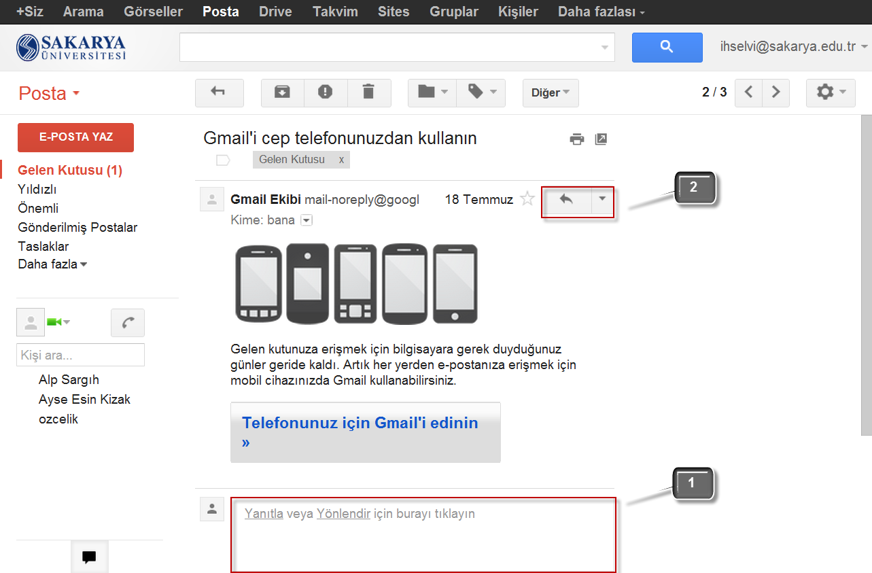Expand Daha fazla in the sidebar
Screen dimensions: 872x573
point(52,264)
